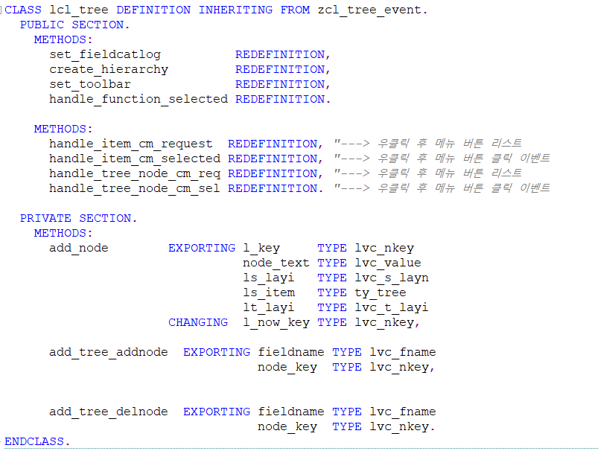Click node_key parameter of add_tree_addnode

click(x=287, y=367)
